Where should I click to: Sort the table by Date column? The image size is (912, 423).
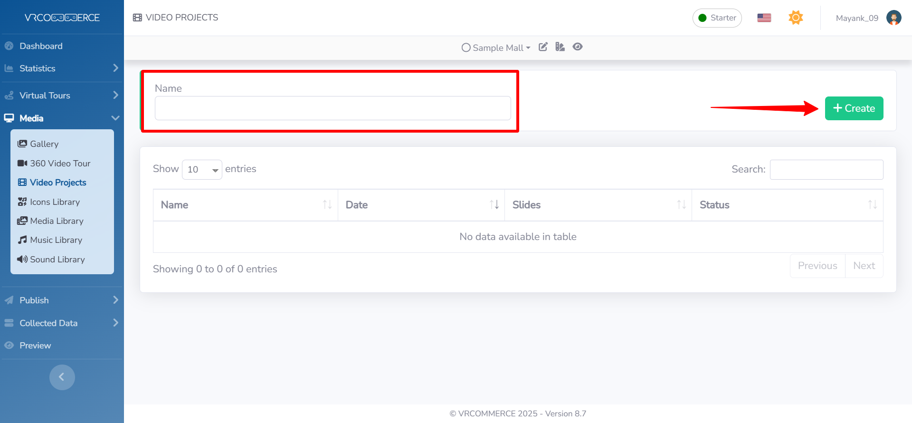(421, 205)
